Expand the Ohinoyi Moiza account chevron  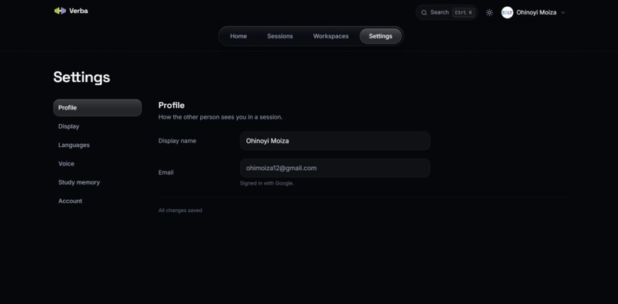(x=563, y=12)
